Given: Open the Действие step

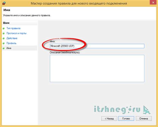Looking at the screenshot, I should 12,38.
